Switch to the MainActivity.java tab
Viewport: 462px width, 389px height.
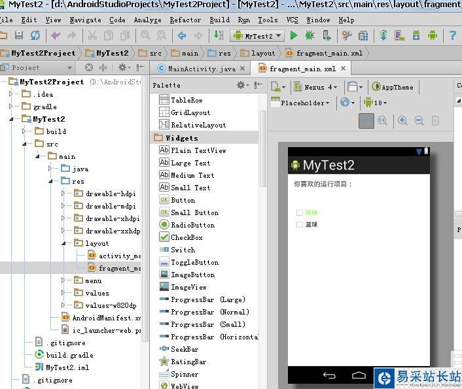[x=202, y=69]
